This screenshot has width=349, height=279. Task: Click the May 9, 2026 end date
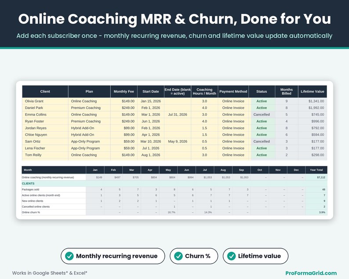coord(178,141)
